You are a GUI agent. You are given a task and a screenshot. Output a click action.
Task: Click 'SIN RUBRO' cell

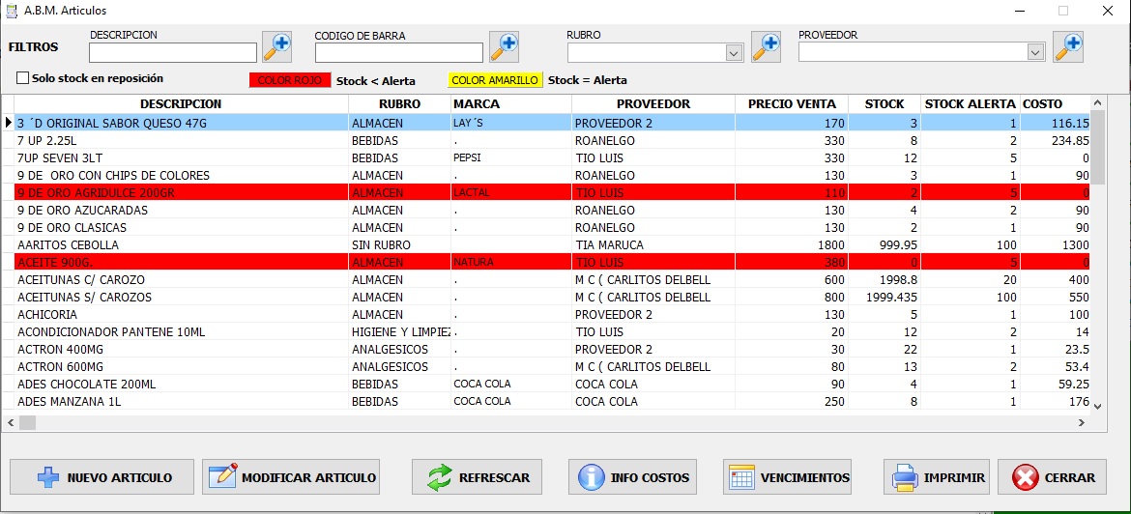399,245
